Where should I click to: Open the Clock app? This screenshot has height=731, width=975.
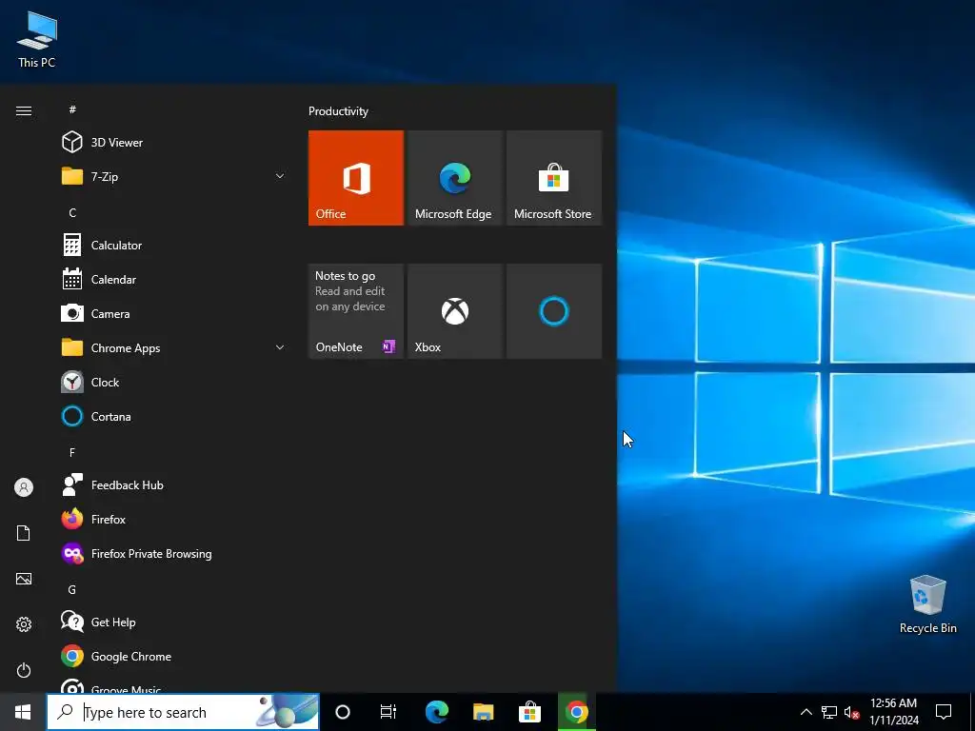174,382
